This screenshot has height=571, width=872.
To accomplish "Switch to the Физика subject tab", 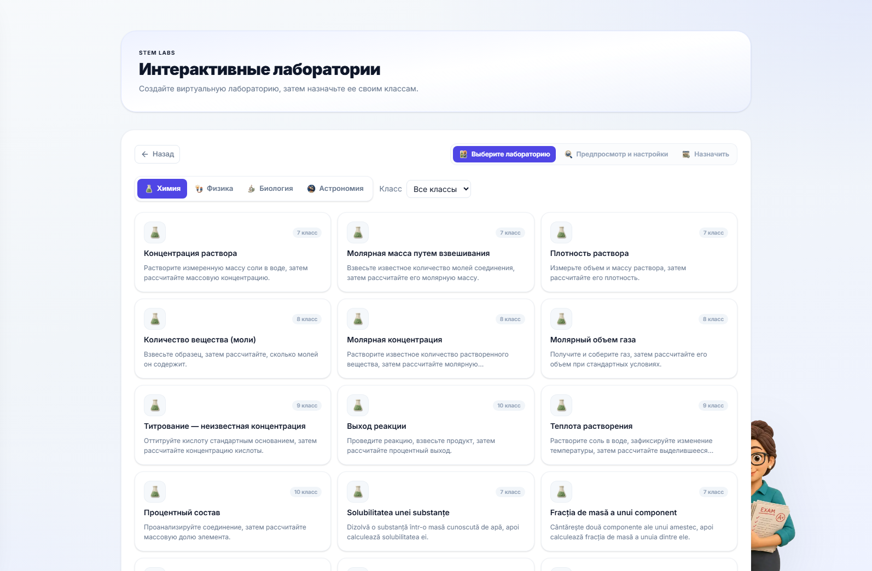I will click(214, 189).
